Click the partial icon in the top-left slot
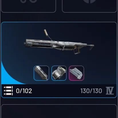Viewport: 118px width, 118px height. (28, 1)
